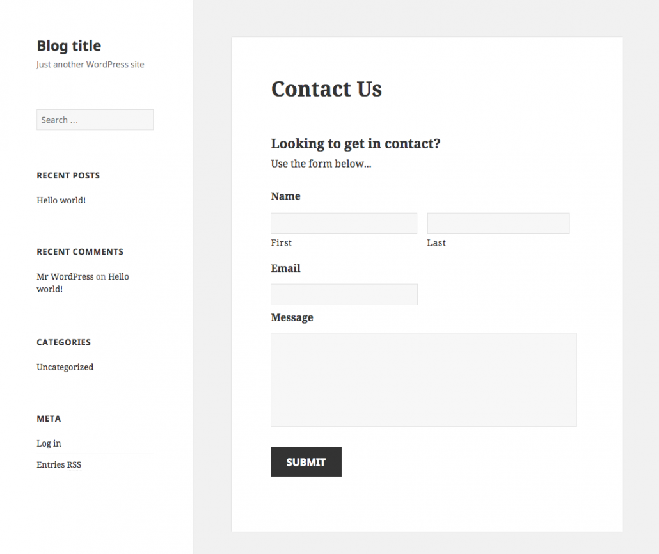Click the Submit button on the form

(x=306, y=461)
